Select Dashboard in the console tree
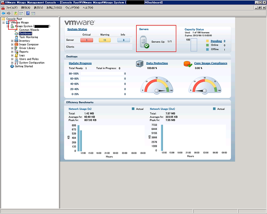The height and width of the screenshot is (214, 267). (26, 33)
